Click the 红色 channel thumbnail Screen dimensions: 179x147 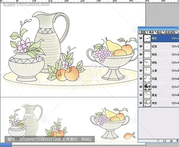click(x=147, y=46)
